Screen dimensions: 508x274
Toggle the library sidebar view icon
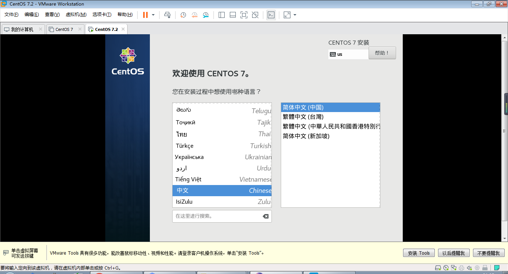click(x=222, y=15)
